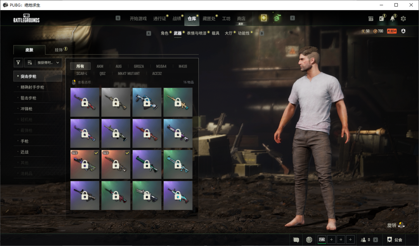This screenshot has height=246, width=419.
Task: Filter skins by M416
Action: point(183,66)
